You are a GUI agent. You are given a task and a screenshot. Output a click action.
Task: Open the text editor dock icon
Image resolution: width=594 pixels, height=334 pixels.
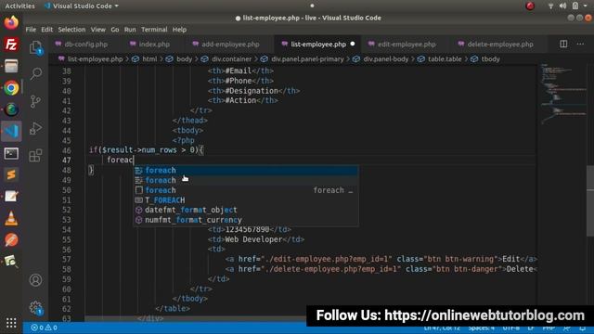pyautogui.click(x=11, y=196)
